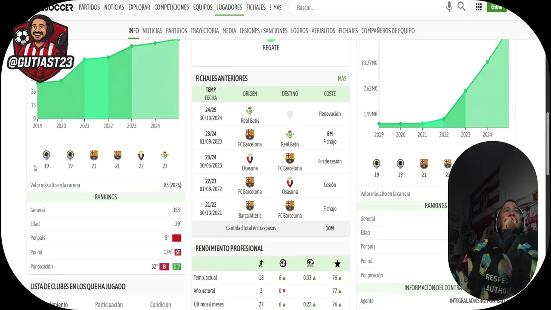Open the FICHAJES top navigation menu
Image resolution: width=551 pixels, height=310 pixels.
coord(256,7)
